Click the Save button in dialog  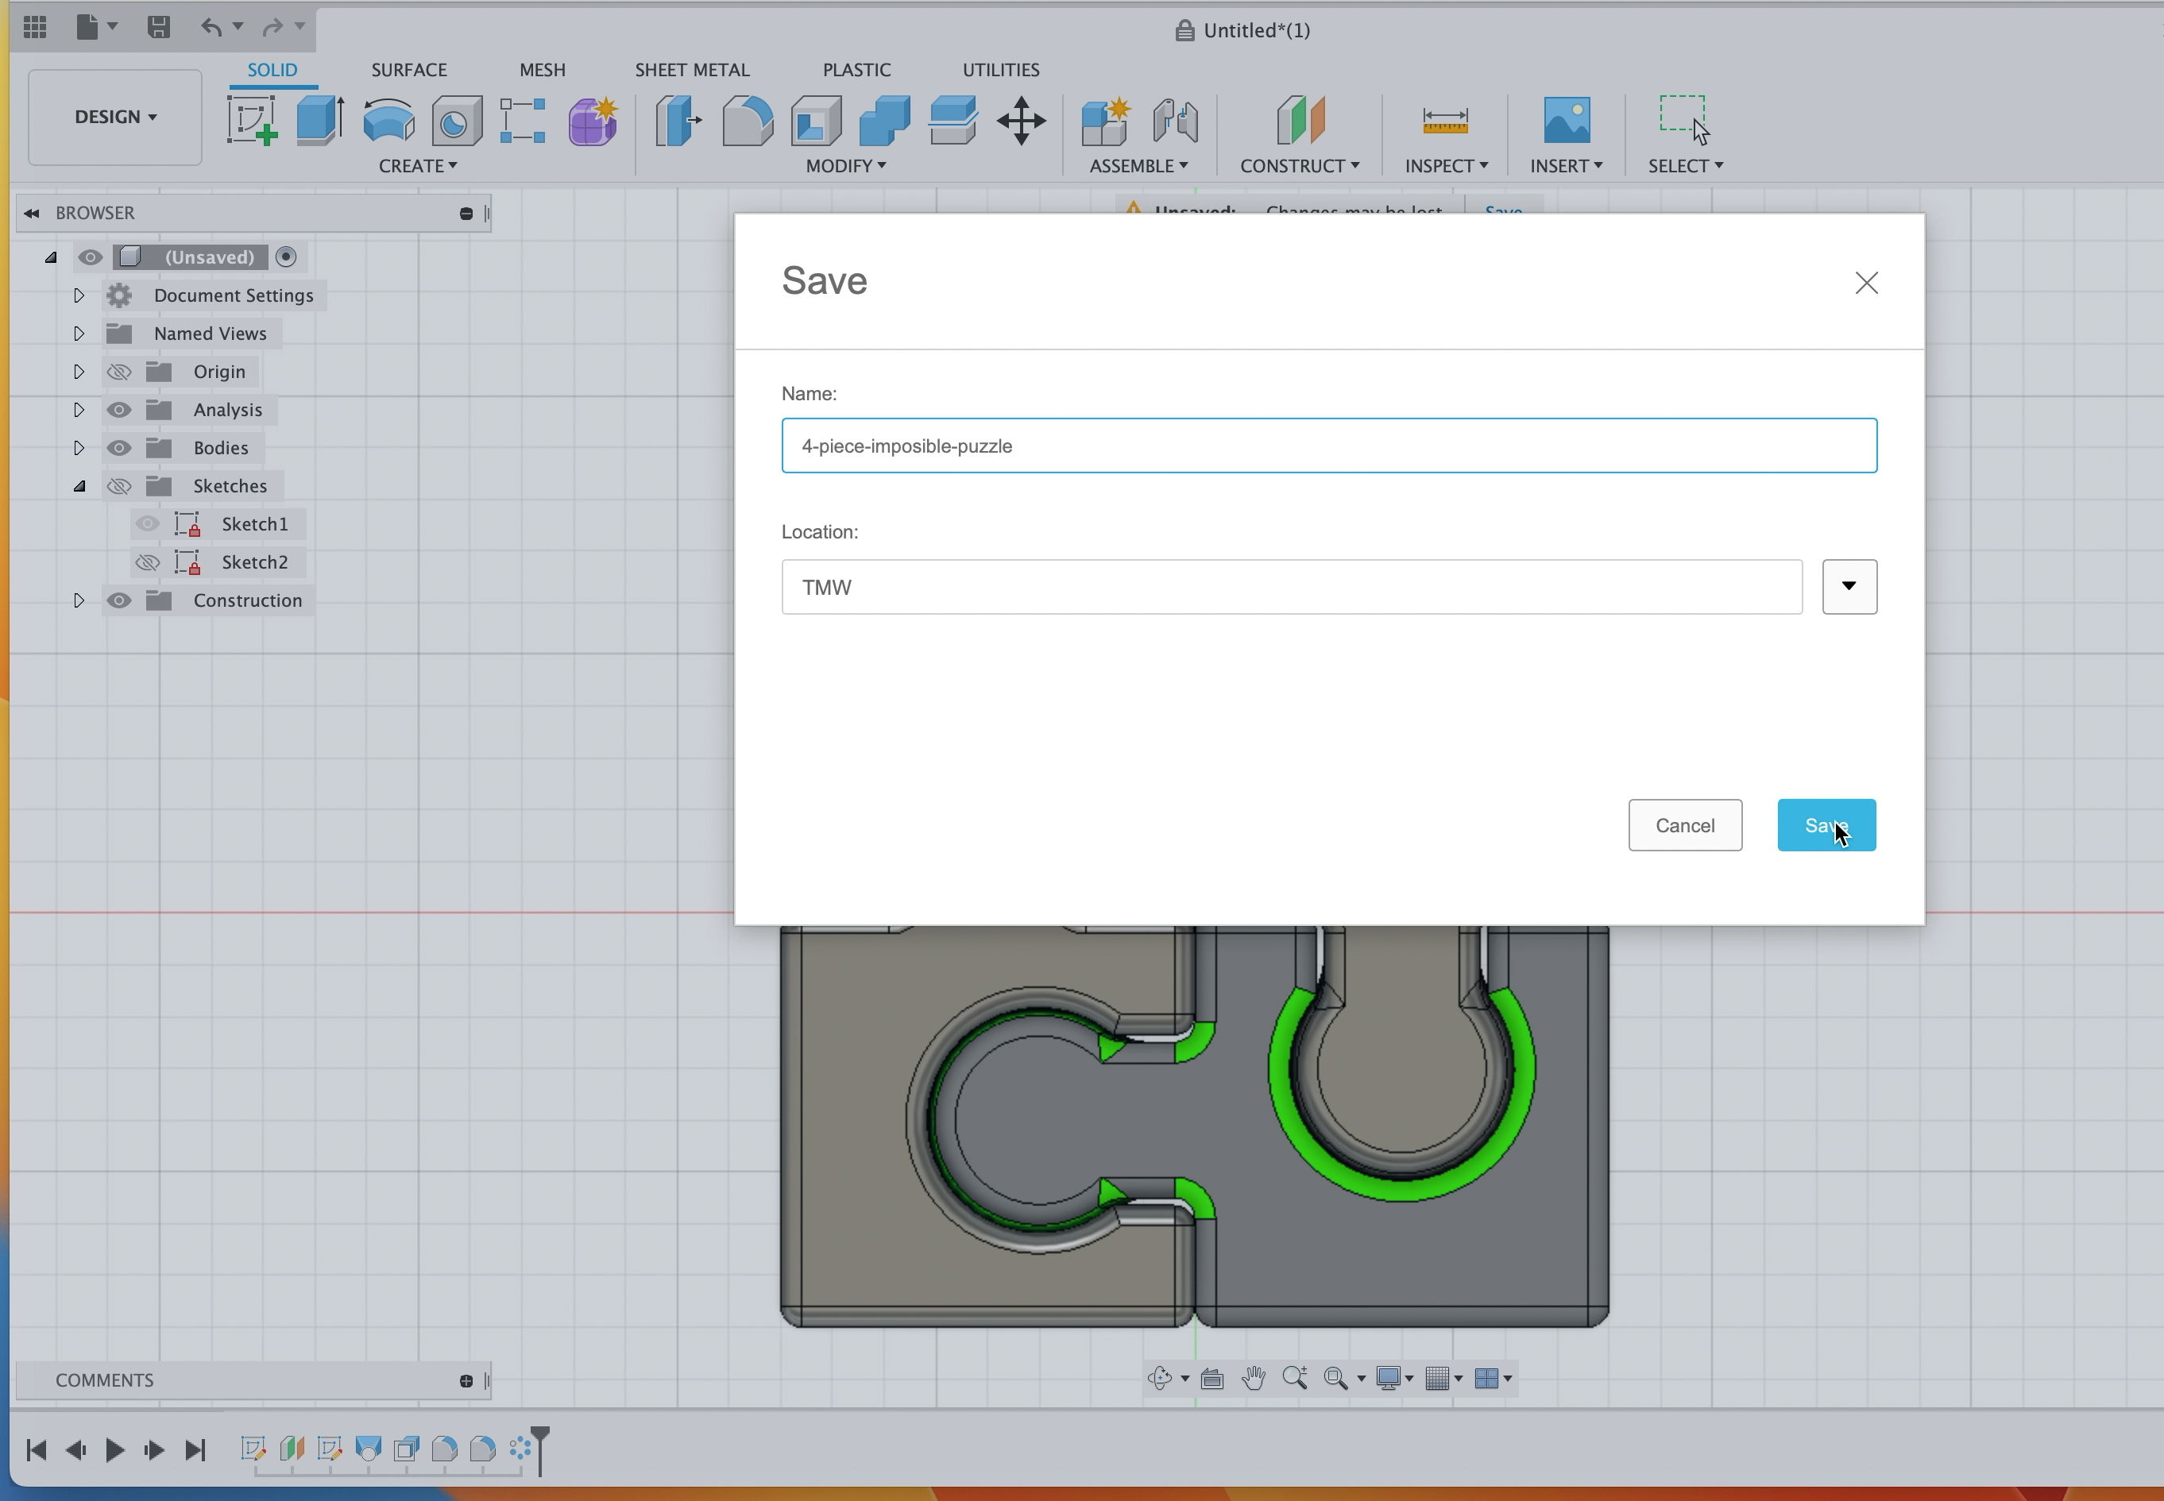coord(1826,825)
